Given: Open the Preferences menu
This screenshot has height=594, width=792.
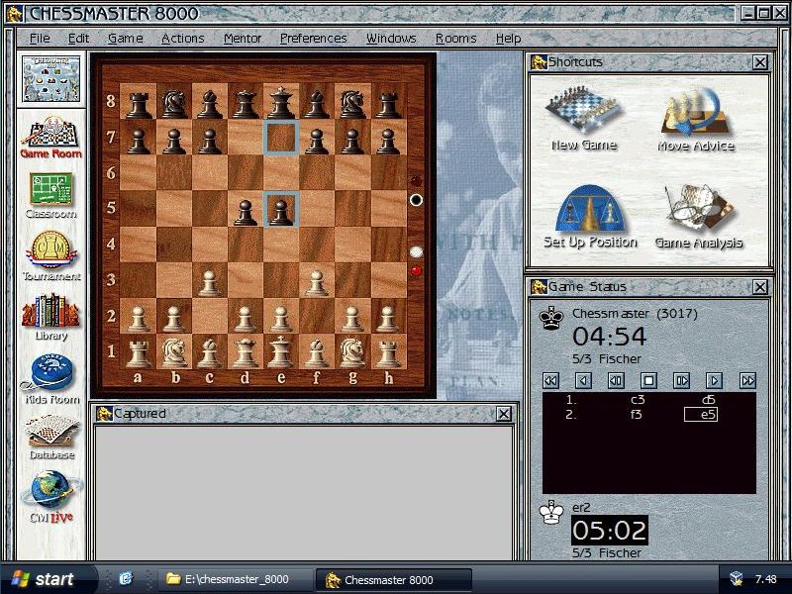Looking at the screenshot, I should tap(314, 38).
